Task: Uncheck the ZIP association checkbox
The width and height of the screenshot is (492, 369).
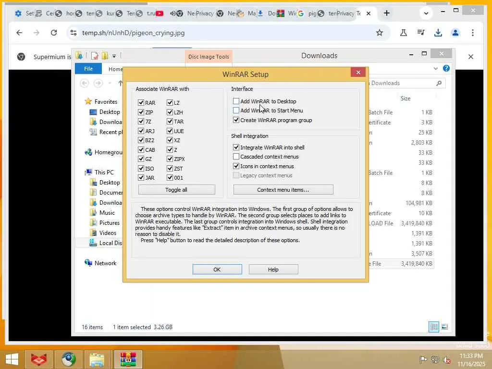Action: (x=141, y=112)
